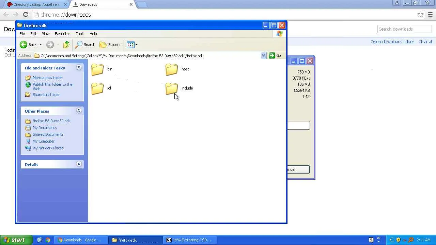Click the yellow security shield tray icon
The image size is (436, 245).
click(x=398, y=240)
